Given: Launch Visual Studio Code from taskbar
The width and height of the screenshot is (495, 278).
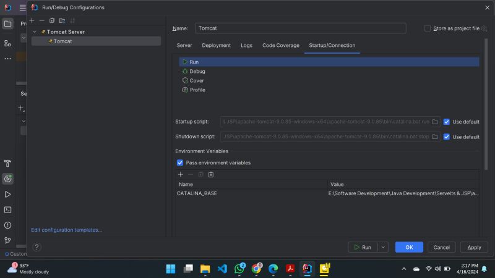Looking at the screenshot, I should pos(222,269).
